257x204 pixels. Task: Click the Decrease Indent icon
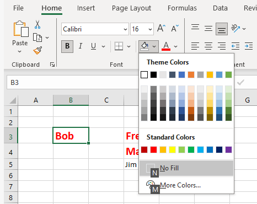click(235, 46)
